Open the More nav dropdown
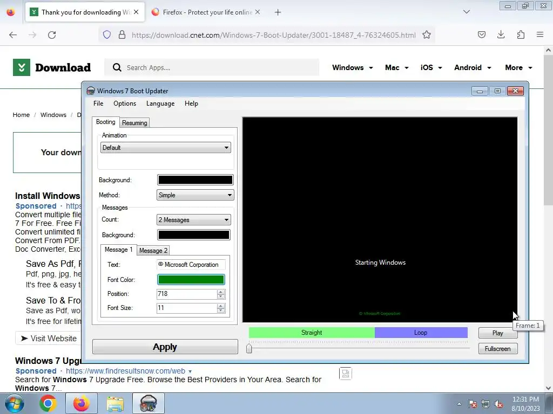 click(518, 67)
